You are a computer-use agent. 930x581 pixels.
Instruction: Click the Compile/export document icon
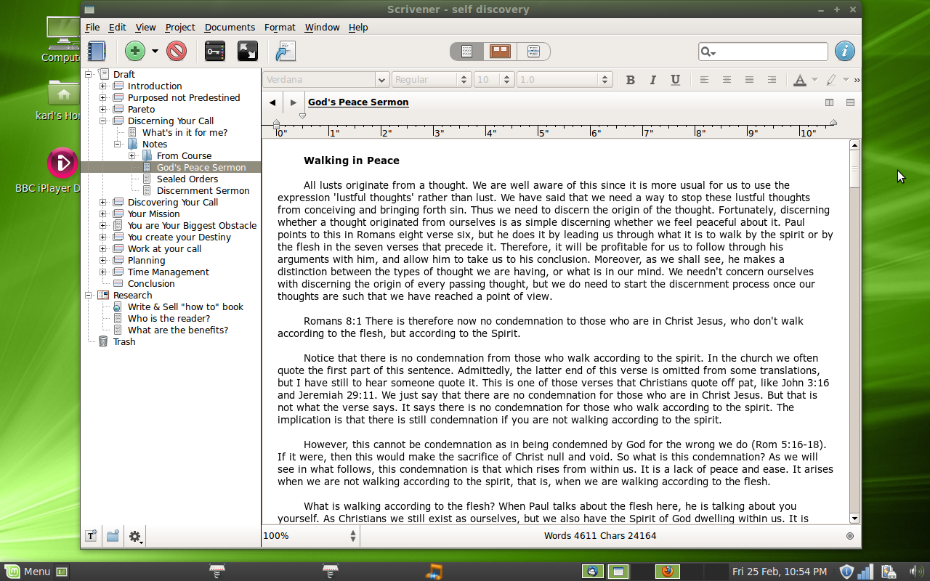pos(286,51)
